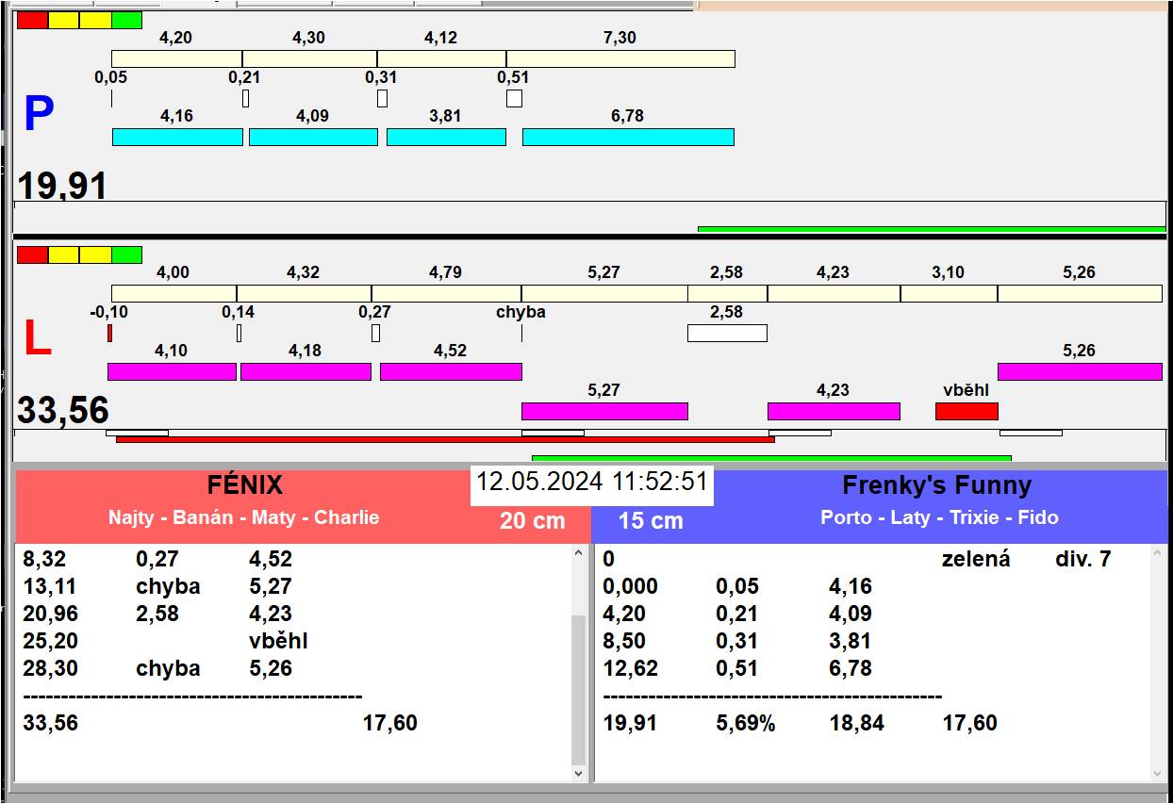Screen dimensions: 1173x803
Task: Click up arrow of Frenky's Funny list scrollbar
Action: pos(1160,554)
